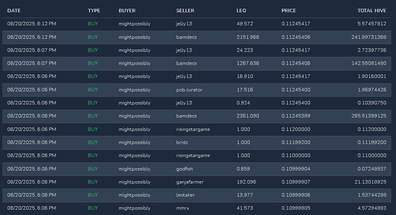The image size is (396, 215).
Task: Click the SELLER column header
Action: tap(185, 11)
